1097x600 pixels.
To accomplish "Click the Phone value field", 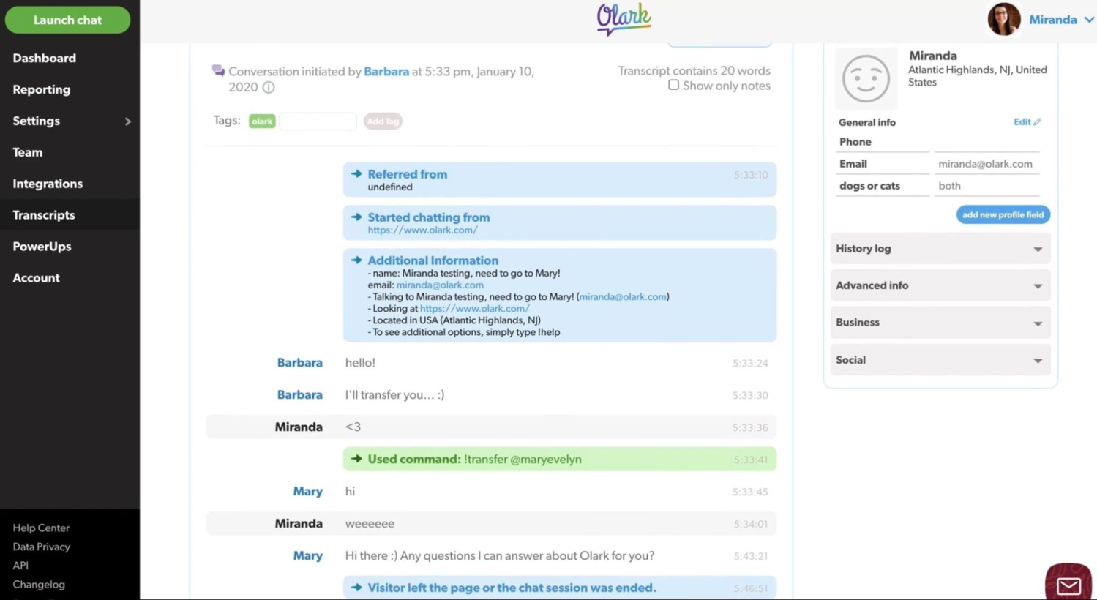I will pyautogui.click(x=986, y=142).
